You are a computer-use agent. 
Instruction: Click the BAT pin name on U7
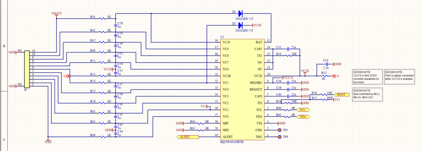tap(259, 42)
